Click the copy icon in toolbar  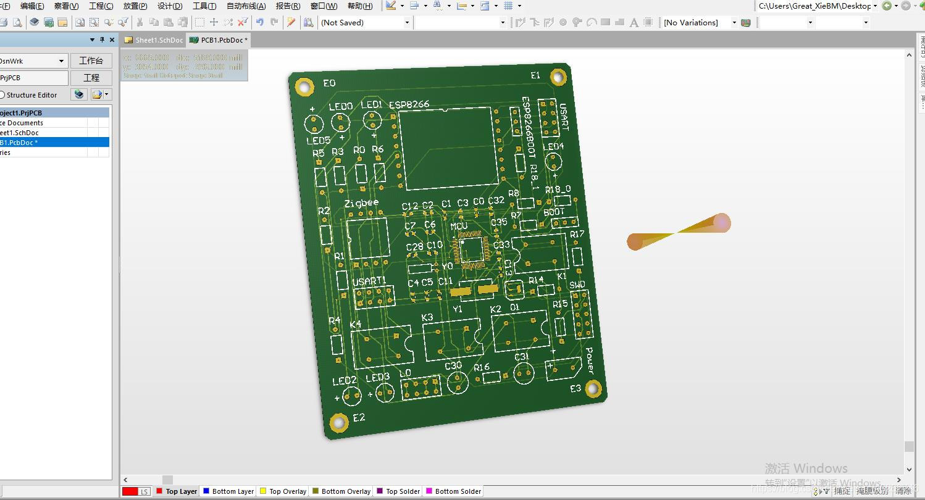coord(154,22)
